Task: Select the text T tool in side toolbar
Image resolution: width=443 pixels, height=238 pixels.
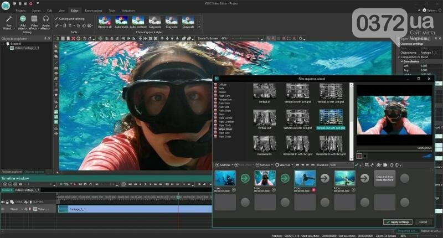Action: (x=56, y=85)
